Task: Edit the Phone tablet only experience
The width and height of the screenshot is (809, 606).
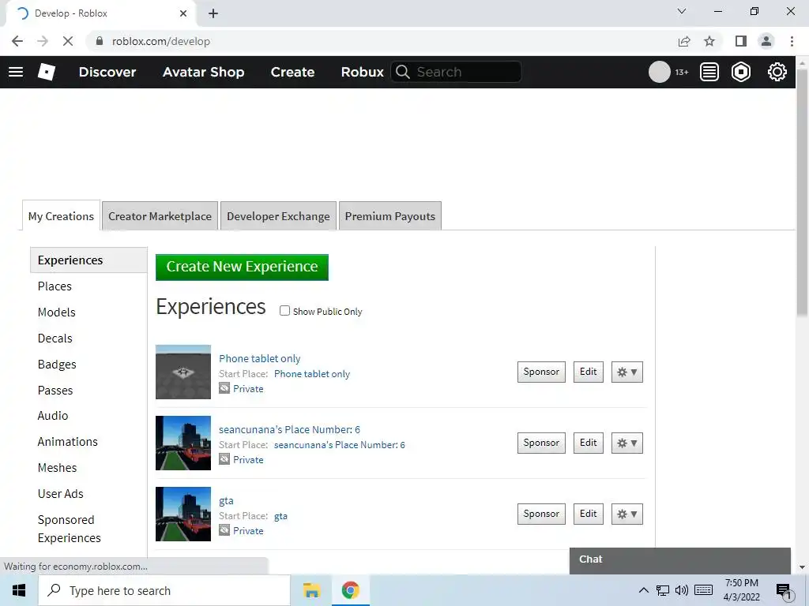Action: [588, 372]
